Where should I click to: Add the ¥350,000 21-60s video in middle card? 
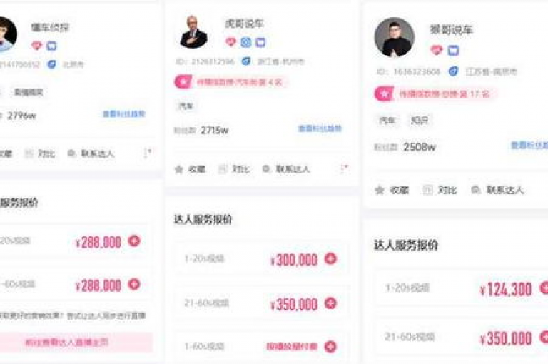pos(330,303)
